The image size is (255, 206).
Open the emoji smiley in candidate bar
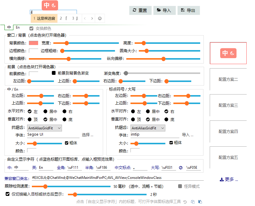[x=100, y=18]
